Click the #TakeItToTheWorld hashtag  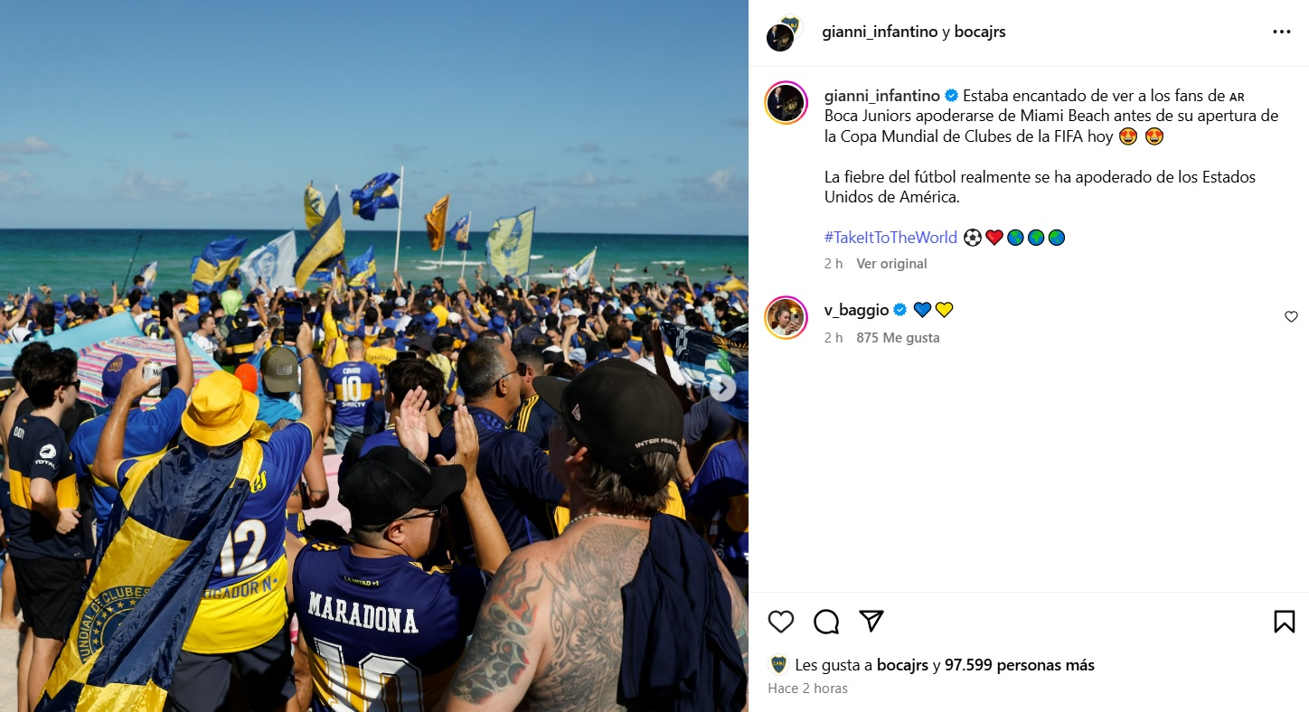[x=890, y=238]
